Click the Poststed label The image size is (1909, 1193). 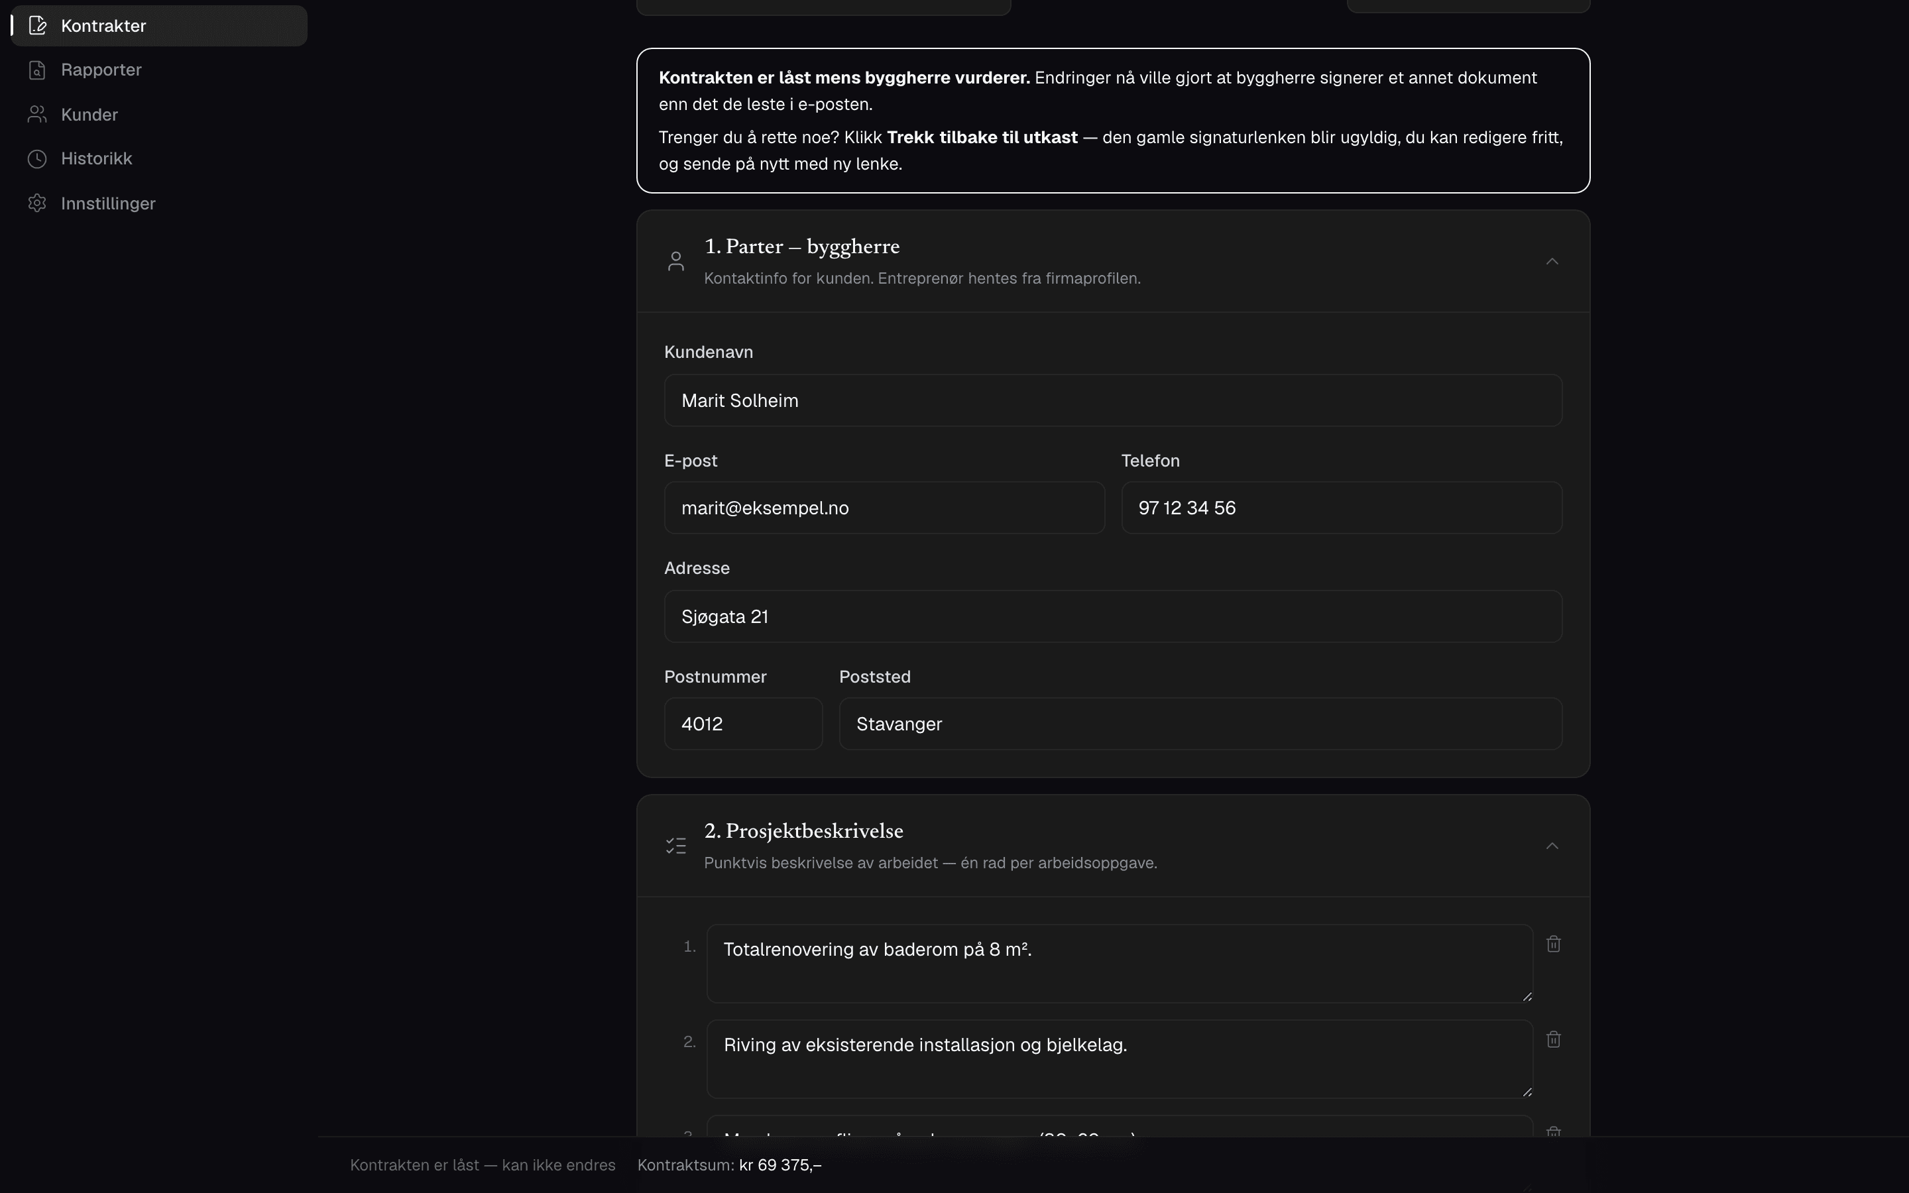tap(874, 677)
